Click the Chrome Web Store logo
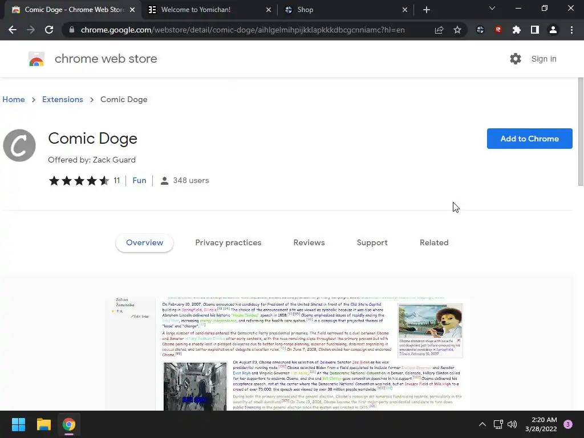 [x=36, y=59]
